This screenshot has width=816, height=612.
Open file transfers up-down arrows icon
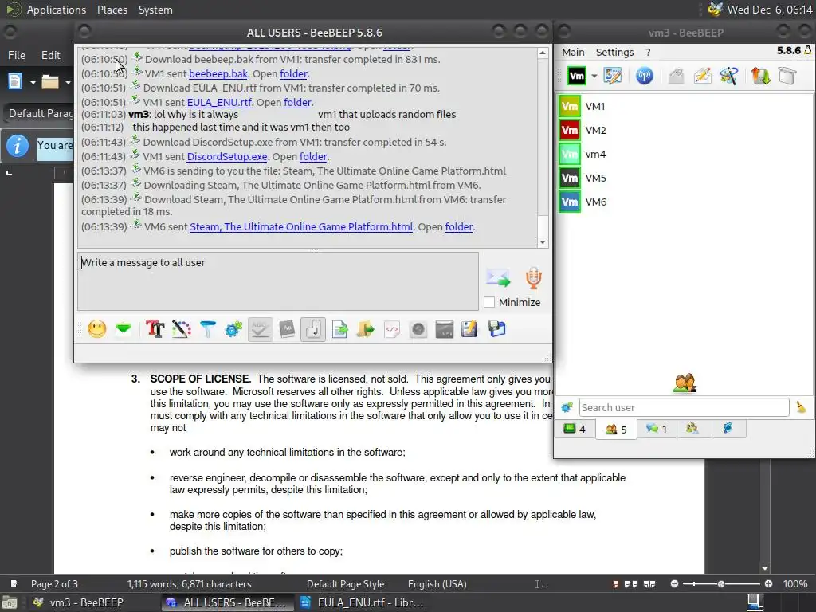tap(760, 76)
